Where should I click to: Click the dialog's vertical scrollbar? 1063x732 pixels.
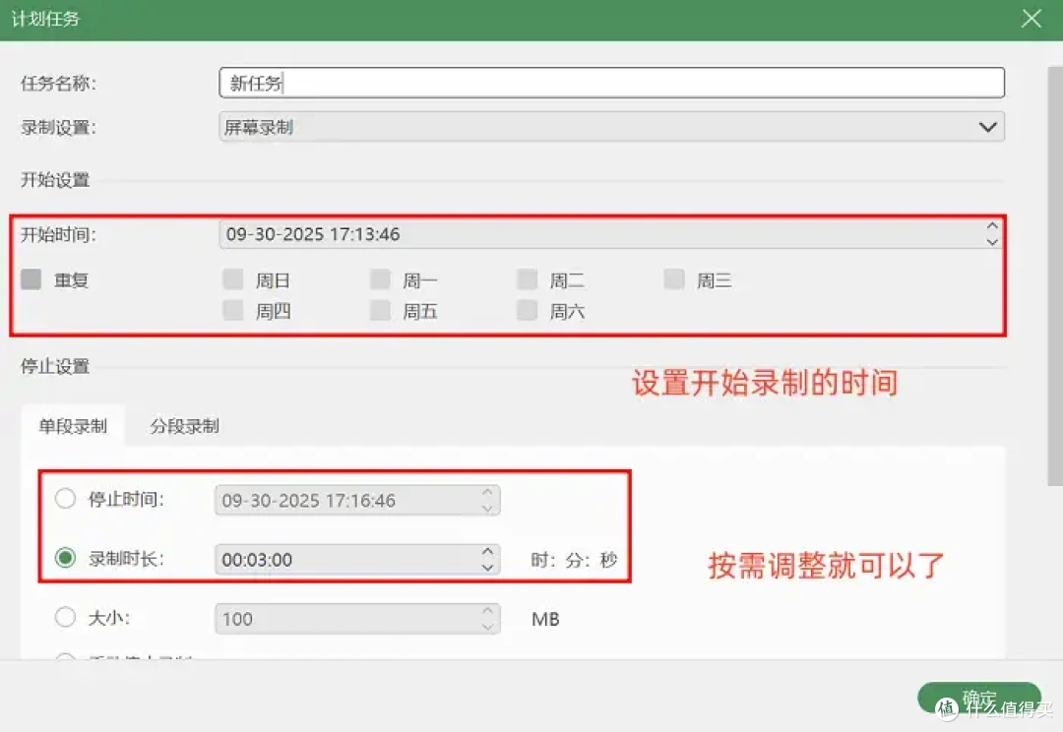tap(1055, 275)
